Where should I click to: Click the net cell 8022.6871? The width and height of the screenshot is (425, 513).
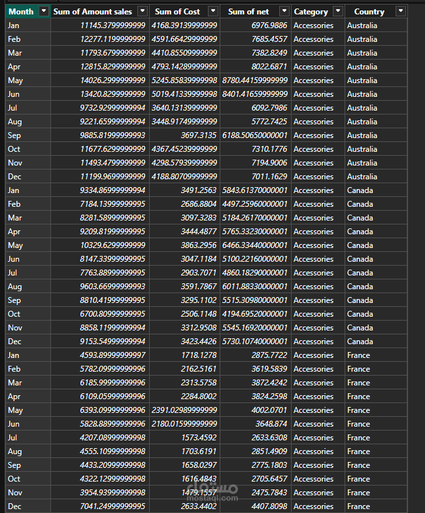tap(256, 67)
